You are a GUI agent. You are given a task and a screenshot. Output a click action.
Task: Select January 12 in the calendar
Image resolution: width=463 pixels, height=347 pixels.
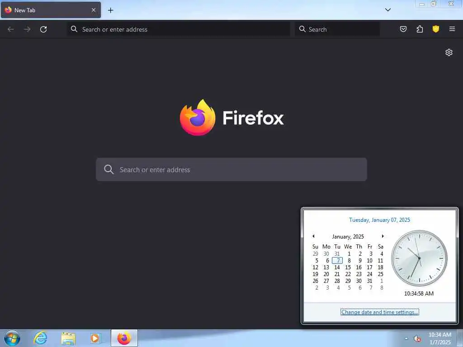pyautogui.click(x=315, y=267)
